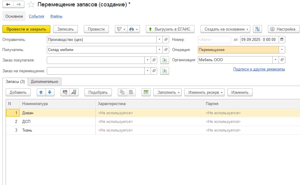Search by barcode icon button
The height and width of the screenshot is (185, 300).
pos(65,92)
